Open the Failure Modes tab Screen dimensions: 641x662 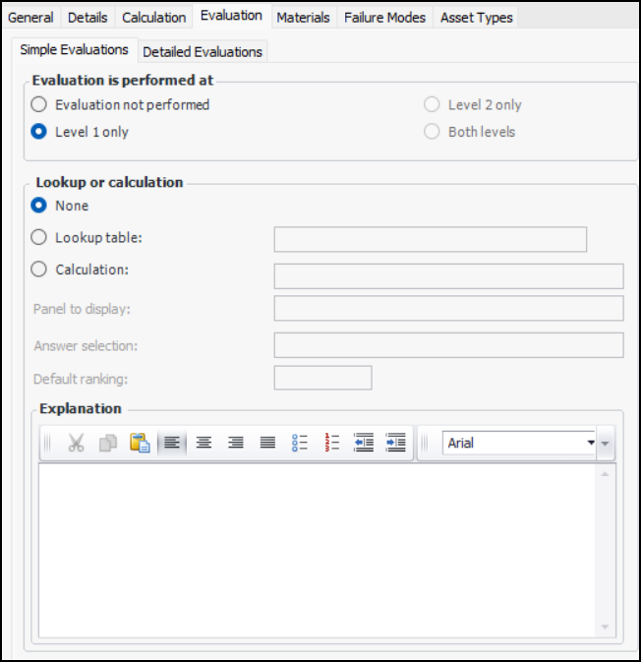[x=384, y=18]
